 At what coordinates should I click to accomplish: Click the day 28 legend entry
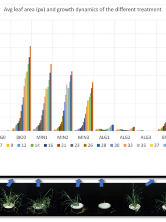(x=102, y=145)
